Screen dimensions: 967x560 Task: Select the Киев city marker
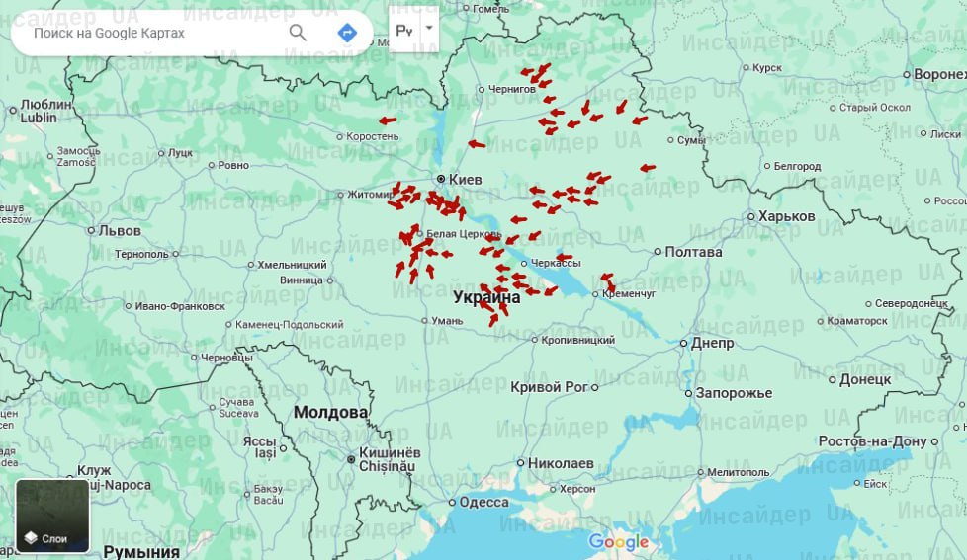pyautogui.click(x=441, y=179)
